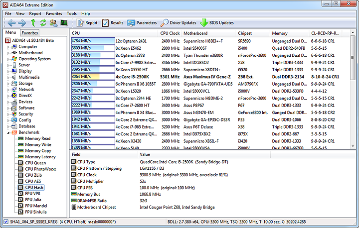Open the Favorites menu in menu bar
The image size is (359, 228).
point(54,13)
